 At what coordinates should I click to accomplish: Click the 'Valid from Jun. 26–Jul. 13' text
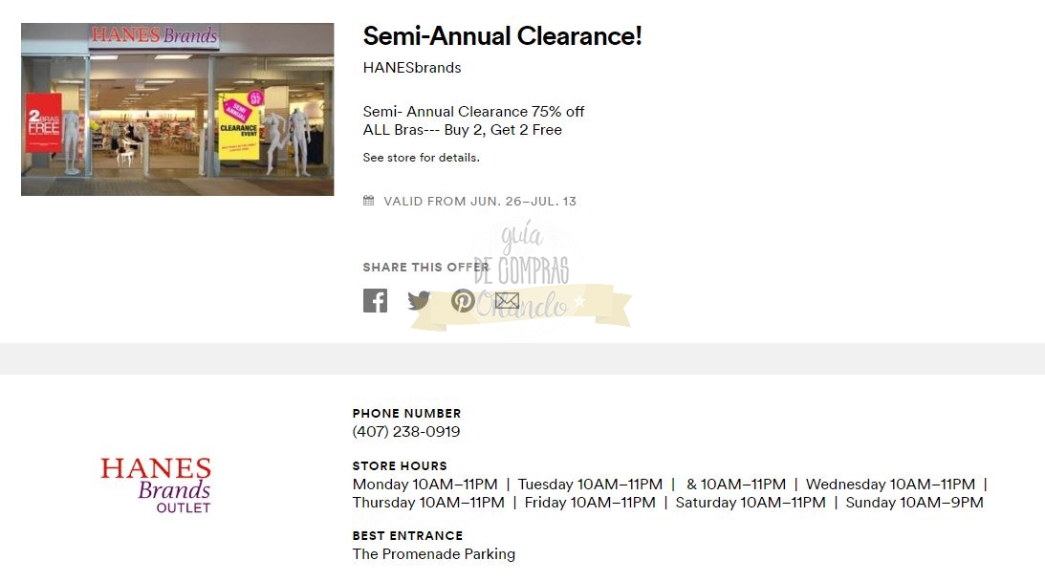480,202
